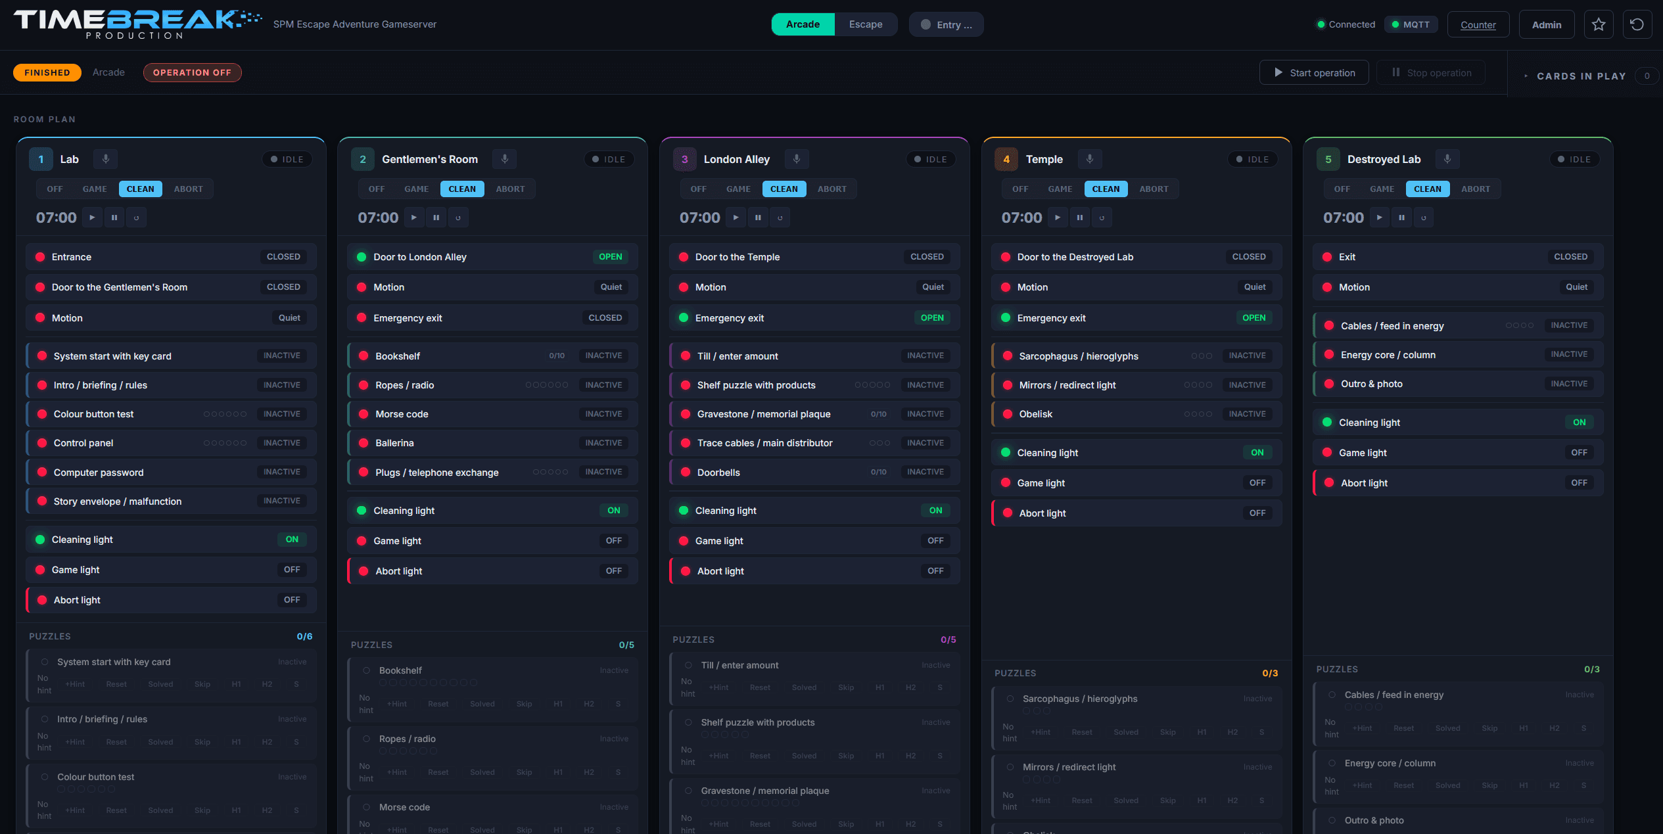Set Gentlemen's Room mode to CLEAN
This screenshot has height=834, width=1663.
[x=462, y=189]
